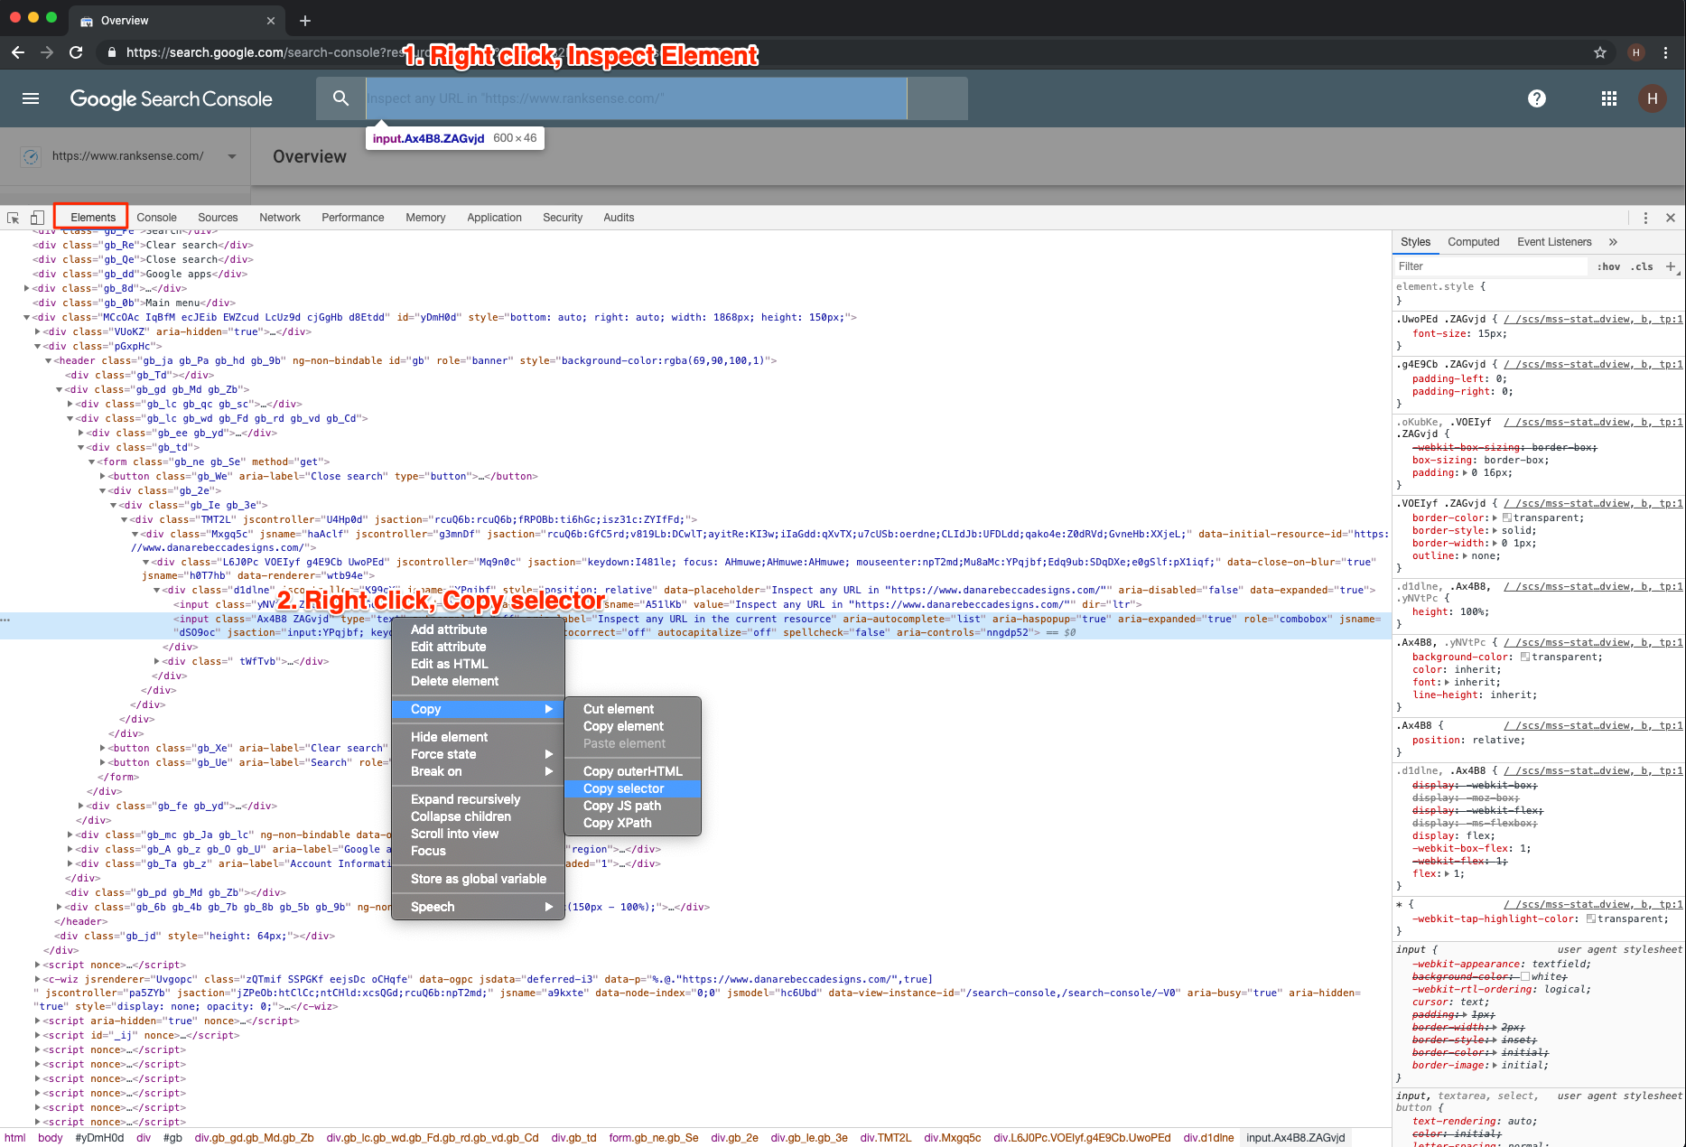Click the Styles filter input field
The image size is (1686, 1147).
pyautogui.click(x=1490, y=266)
